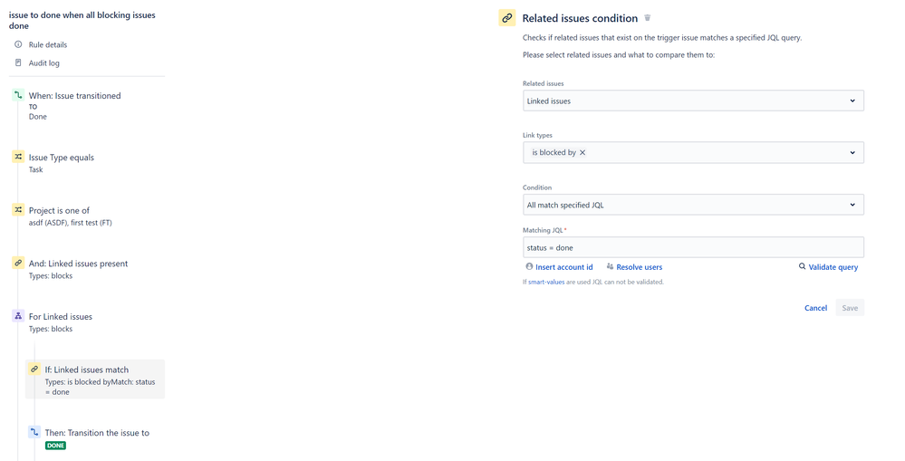Expand the Link types dropdown arrow
This screenshot has height=461, width=905.
[852, 152]
